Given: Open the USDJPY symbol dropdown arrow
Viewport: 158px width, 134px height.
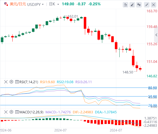Looking at the screenshot, I should pos(43,4).
